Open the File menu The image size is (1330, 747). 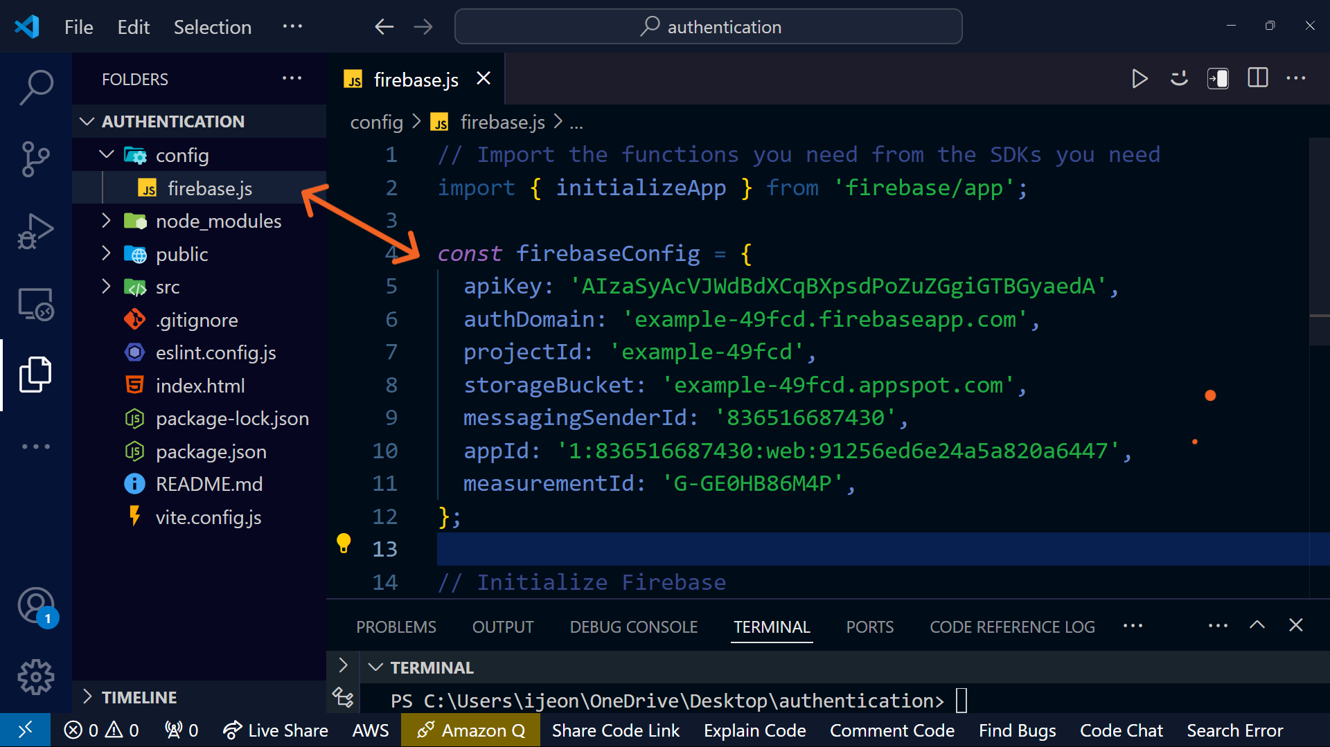click(79, 27)
